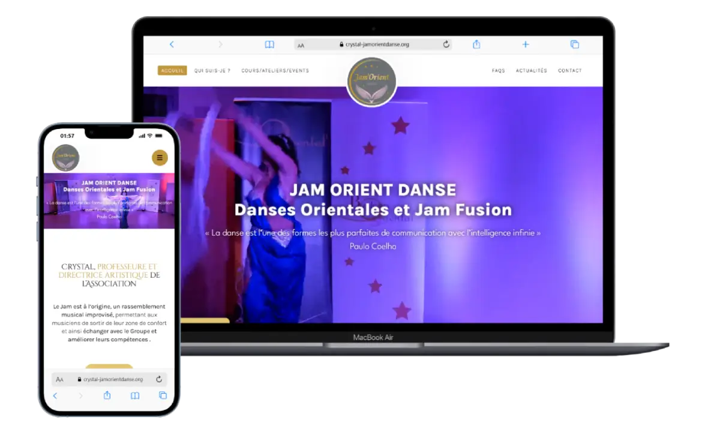
Task: Open the CONTACT page link
Action: pos(569,71)
